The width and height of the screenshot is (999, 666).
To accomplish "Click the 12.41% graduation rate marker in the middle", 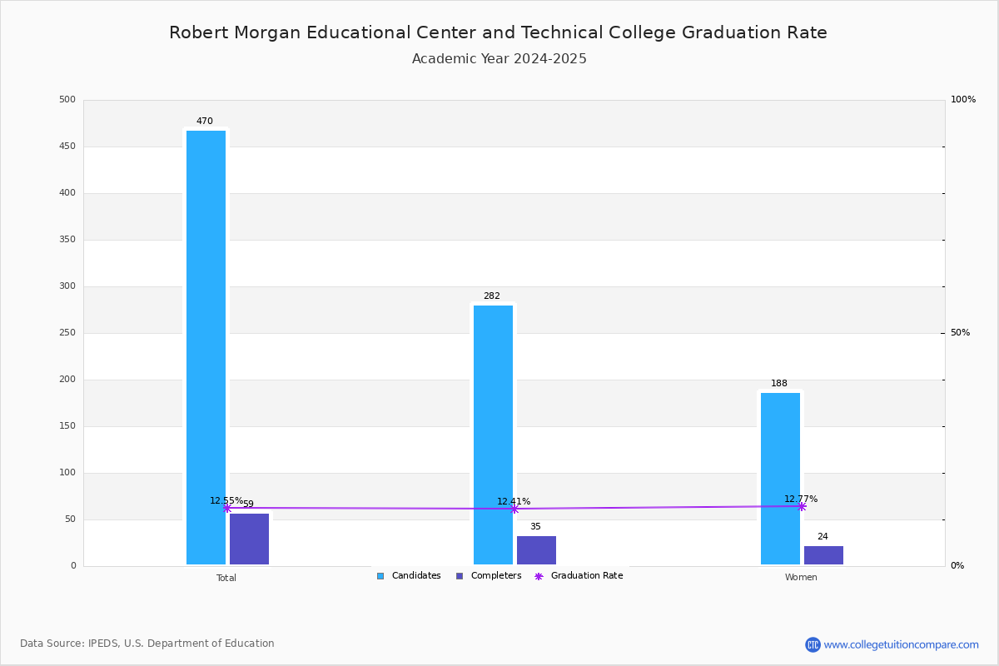I will click(514, 509).
